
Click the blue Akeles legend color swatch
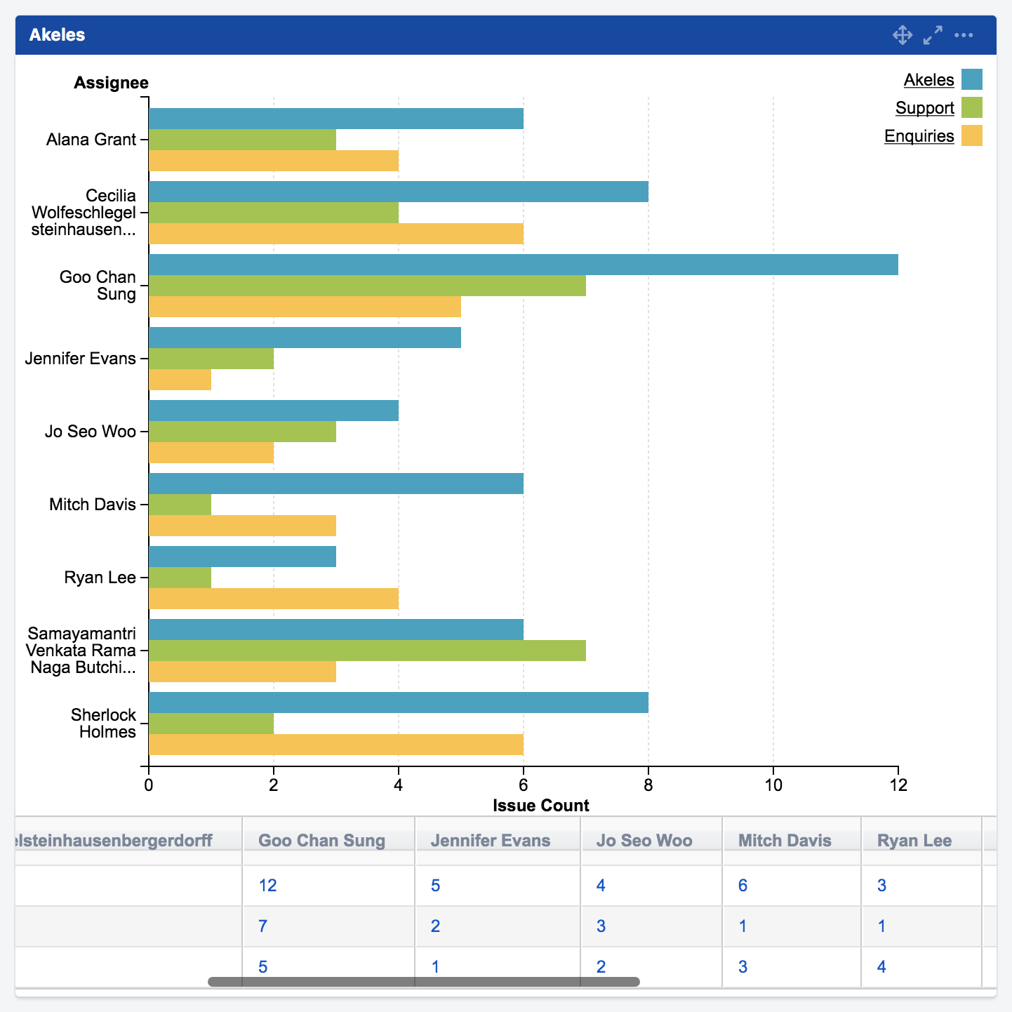pyautogui.click(x=971, y=80)
